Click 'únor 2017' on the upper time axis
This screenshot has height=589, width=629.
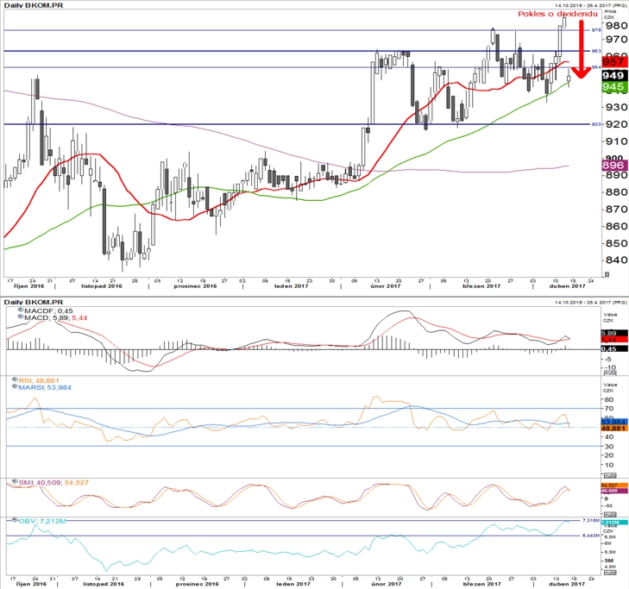[x=385, y=286]
